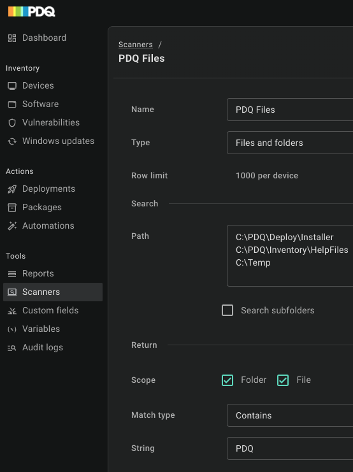The image size is (353, 472).
Task: Click the Folder scope label
Action: (254, 380)
